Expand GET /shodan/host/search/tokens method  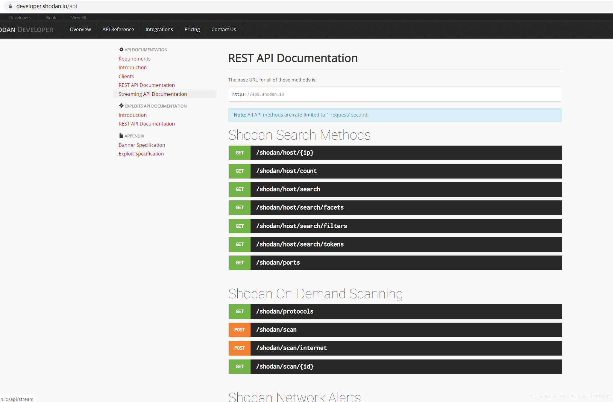395,244
